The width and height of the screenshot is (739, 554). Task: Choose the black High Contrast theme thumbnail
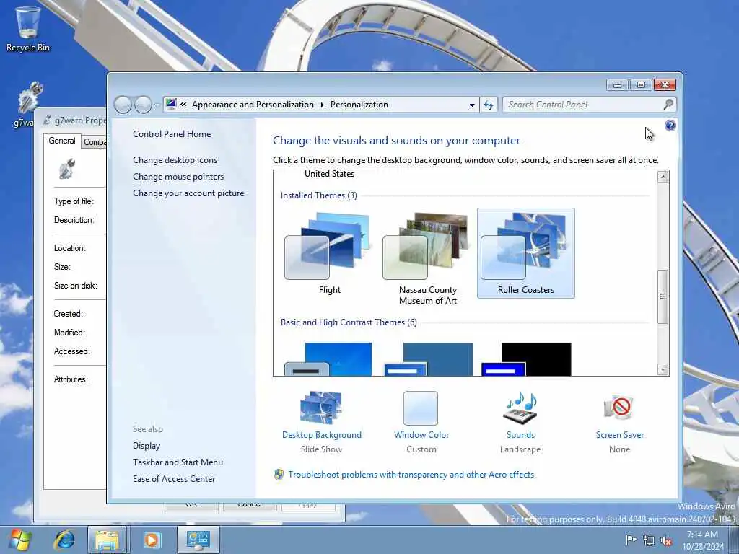526,359
